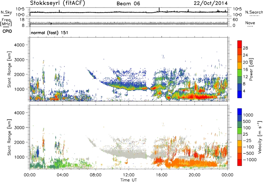Click the date '22/Oct/2014'
Image resolution: width=263 pixels, height=182 pixels.
coord(211,3)
